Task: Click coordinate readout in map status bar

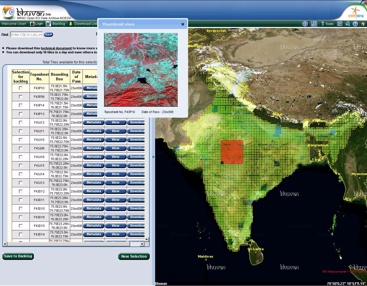Action: 346,284
